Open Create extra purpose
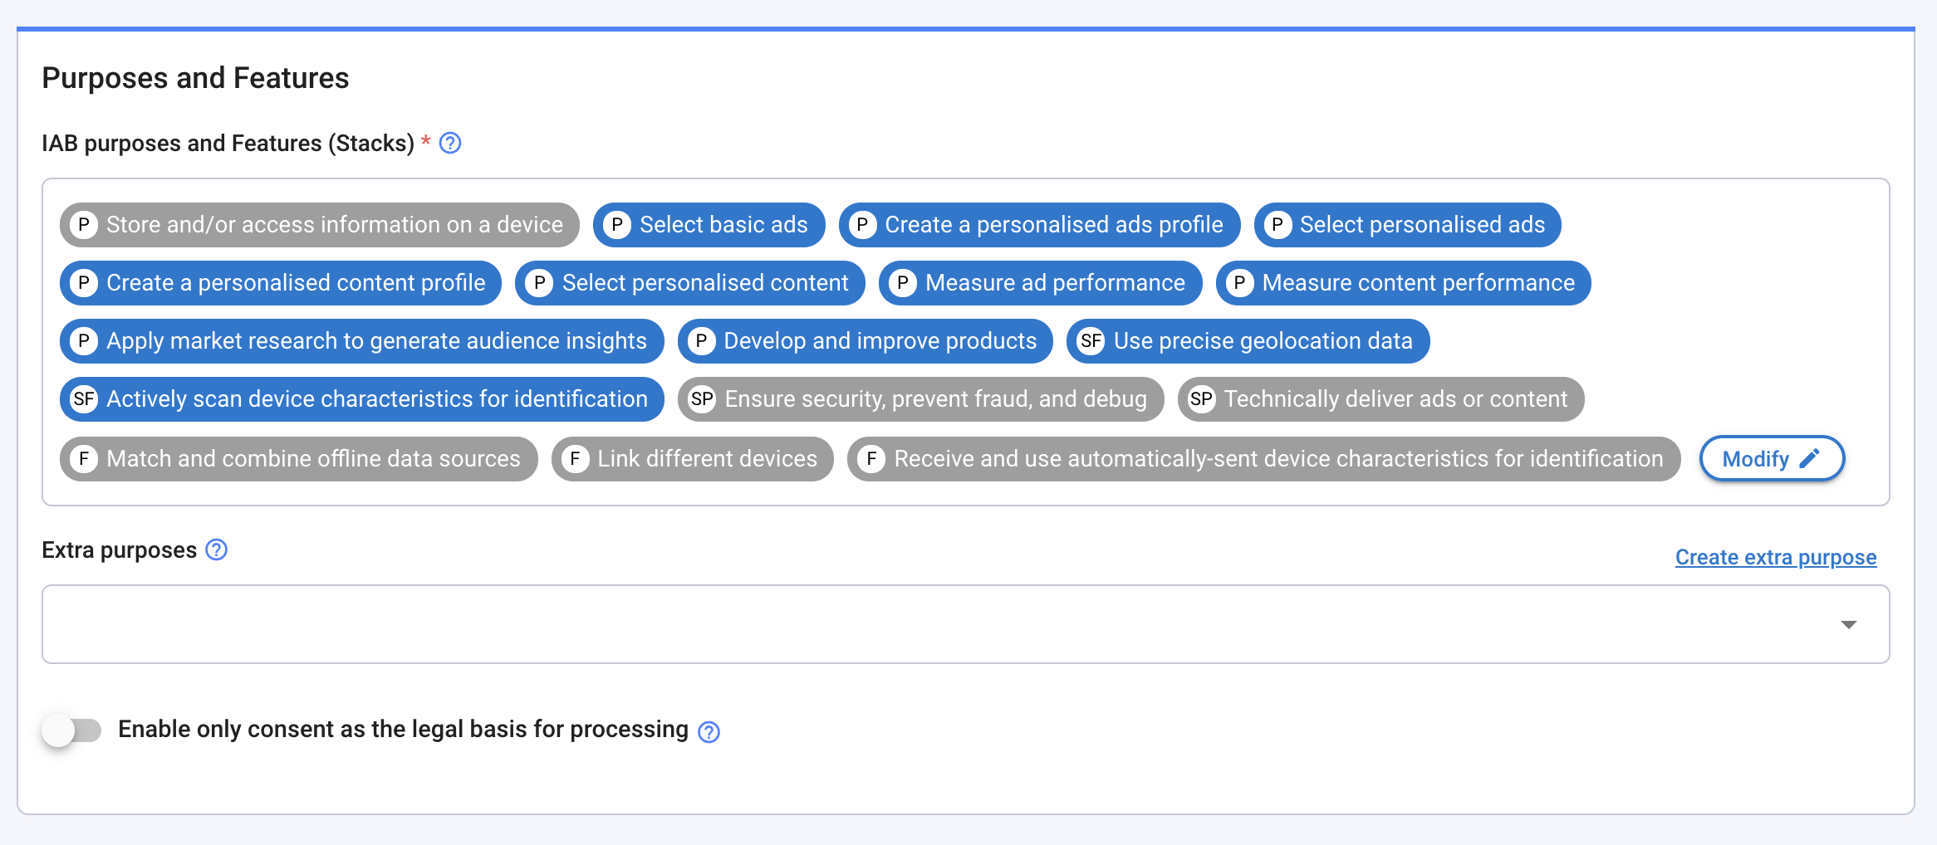 pos(1775,557)
